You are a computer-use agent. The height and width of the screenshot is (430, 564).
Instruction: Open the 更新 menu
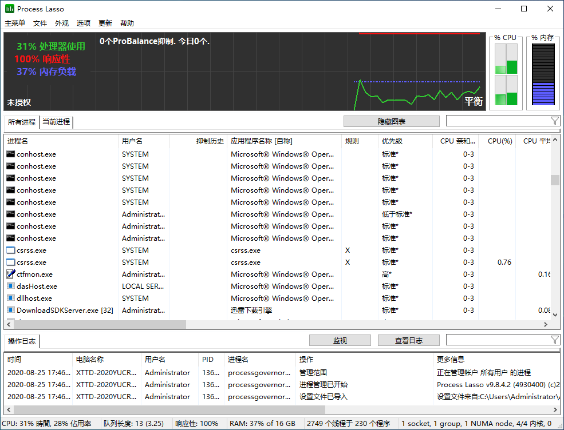tap(105, 23)
